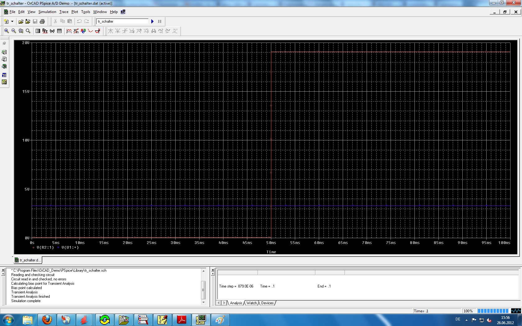Select the tr_schalter.d... document tab
522x326 pixels.
[x=27, y=260]
